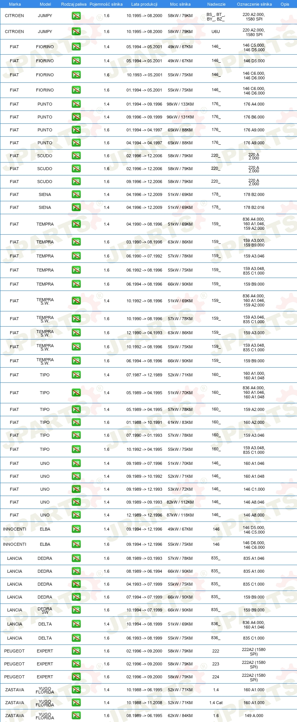Click fuel icon in FIAT SIENA 178 B2.000 row
Screen dimensions: 297x722
coord(76,194)
